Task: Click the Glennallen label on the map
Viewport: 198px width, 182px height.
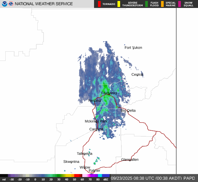Action: [x=130, y=159]
